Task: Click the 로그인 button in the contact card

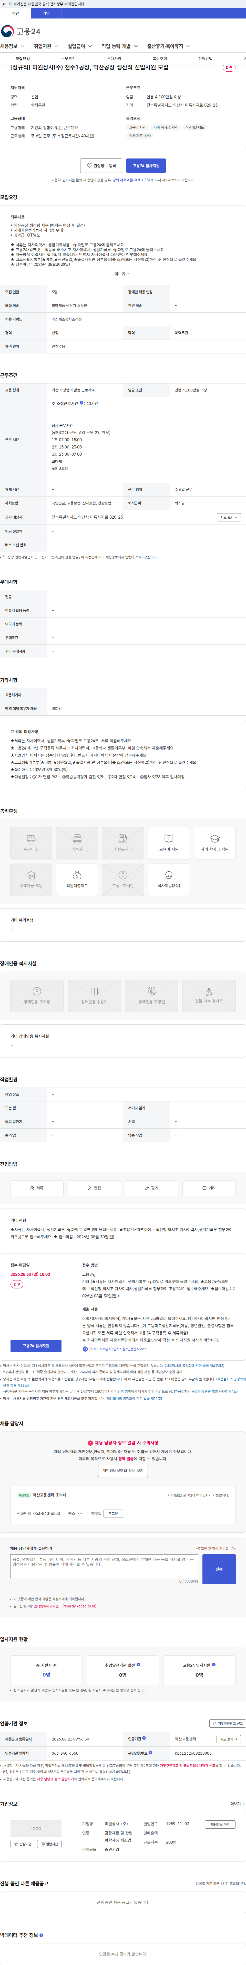Action: tap(114, 1513)
